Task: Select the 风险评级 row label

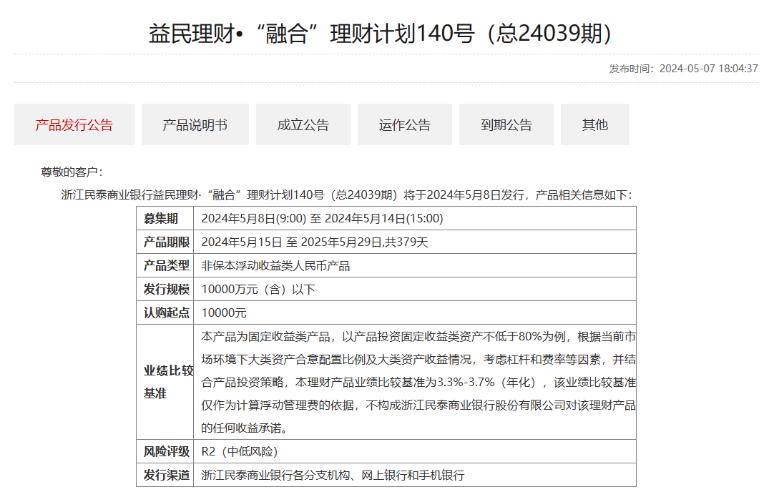Action: pos(166,451)
